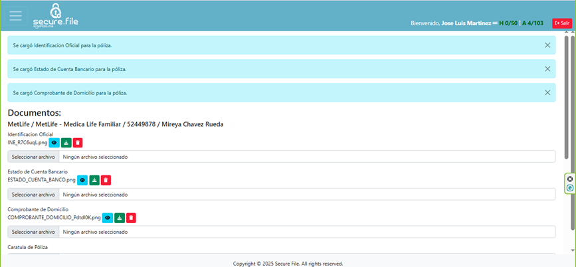Image resolution: width=576 pixels, height=267 pixels.
Task: Dismiss the Comprobante de Domicilio alert
Action: [547, 93]
